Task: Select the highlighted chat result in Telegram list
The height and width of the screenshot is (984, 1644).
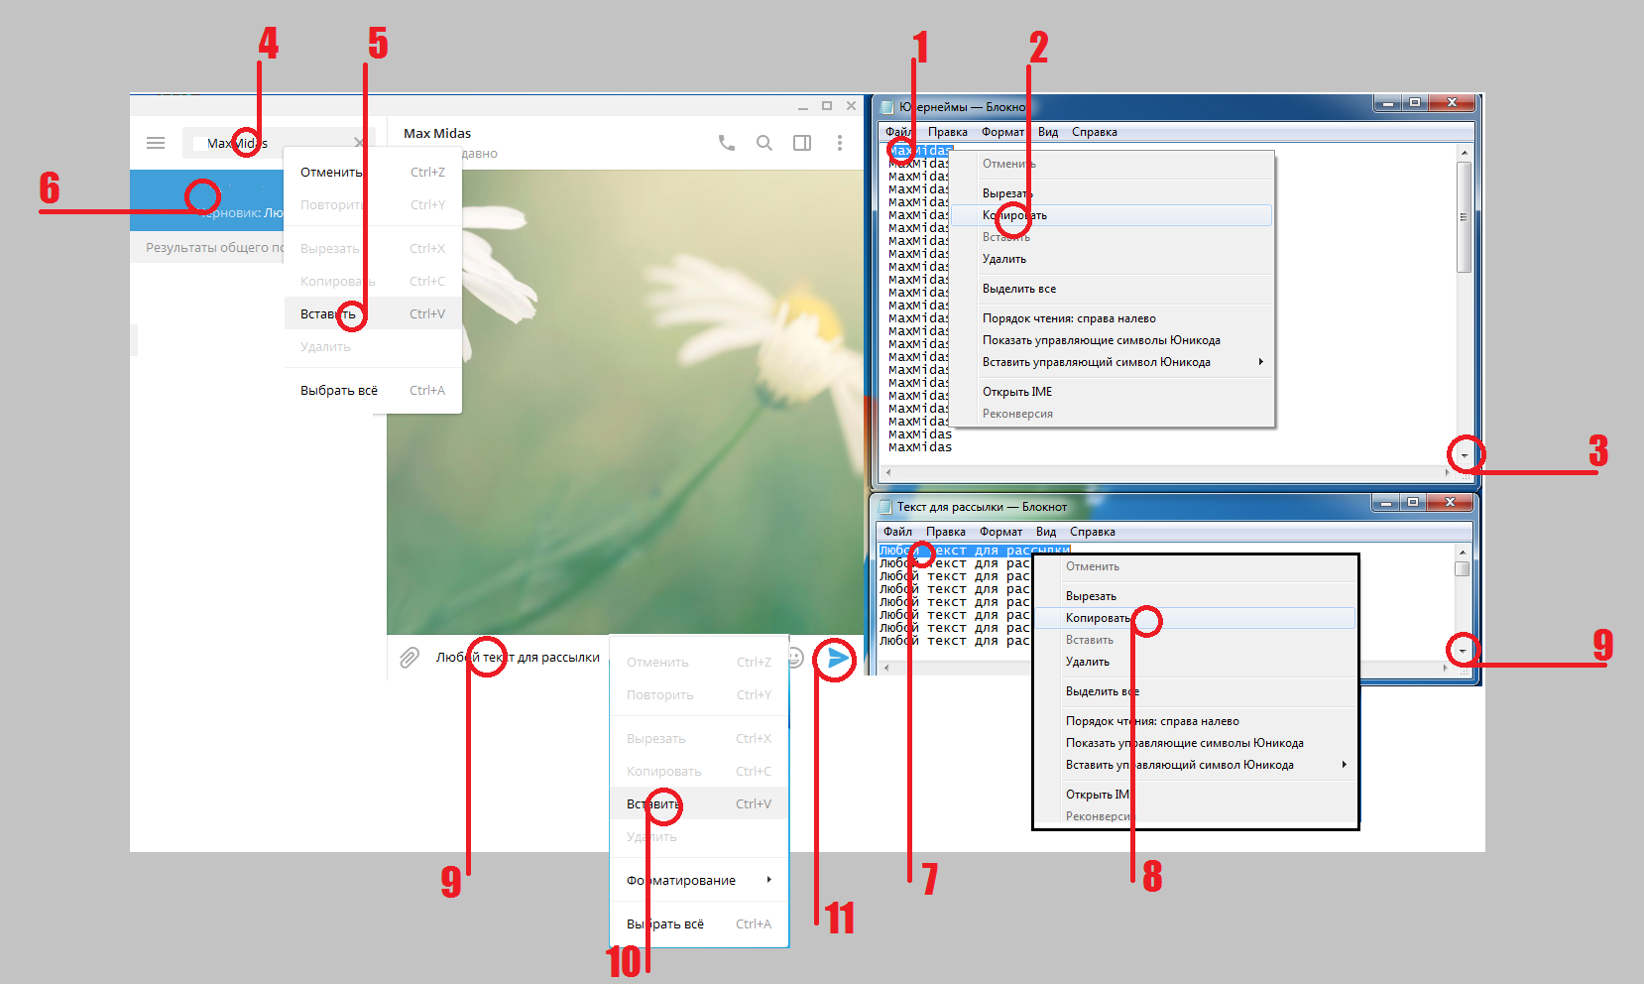Action: [208, 201]
